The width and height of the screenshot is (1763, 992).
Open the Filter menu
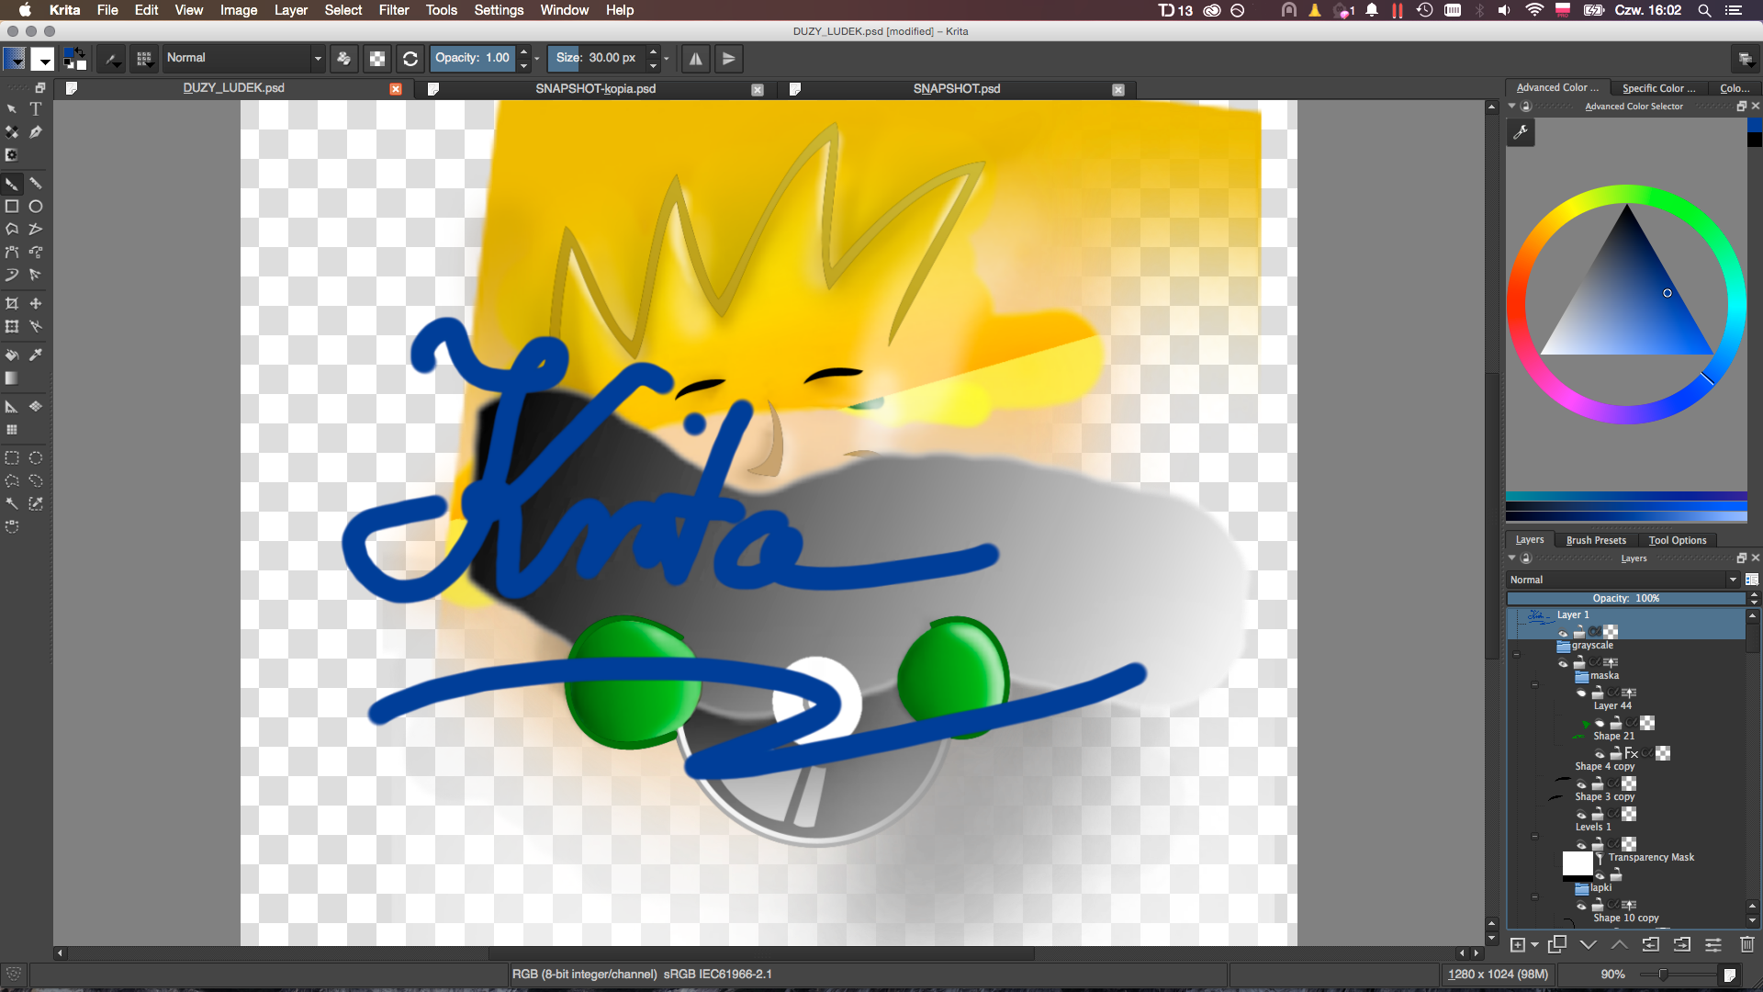[394, 10]
